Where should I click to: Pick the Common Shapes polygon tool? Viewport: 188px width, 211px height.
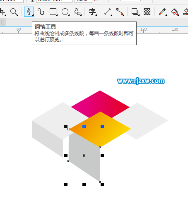[x=77, y=12]
